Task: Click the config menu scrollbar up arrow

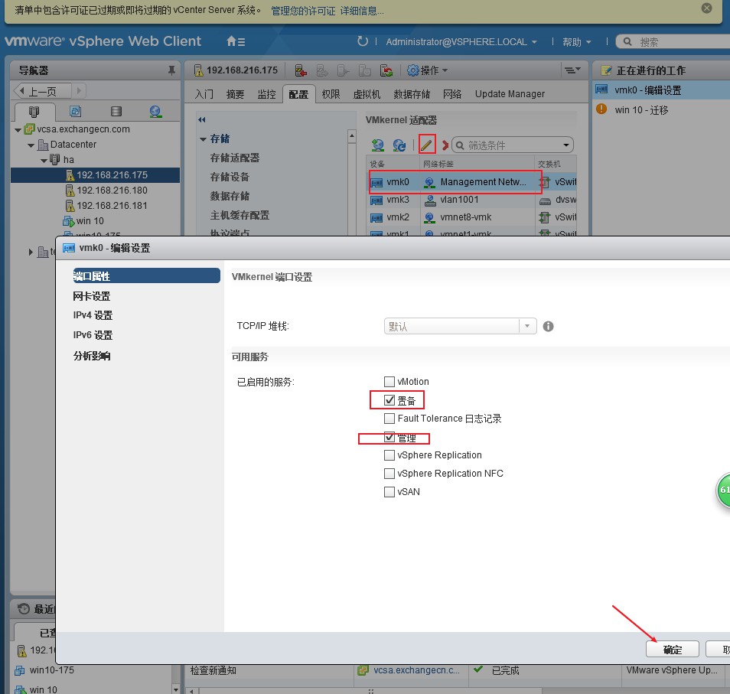Action: pyautogui.click(x=351, y=136)
